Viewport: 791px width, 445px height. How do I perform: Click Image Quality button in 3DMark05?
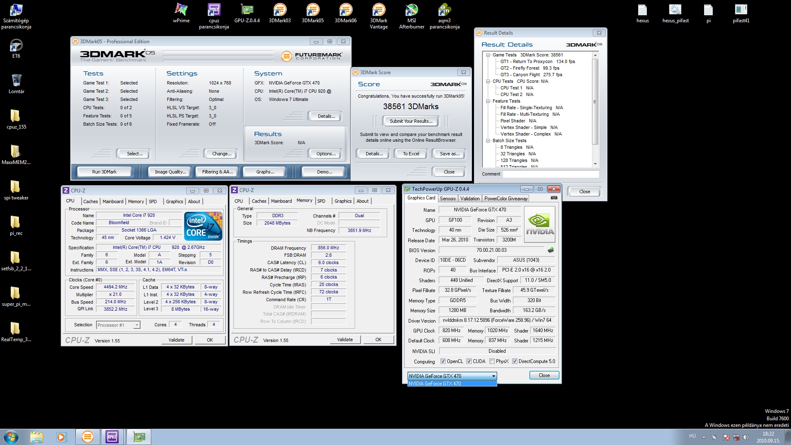[170, 172]
